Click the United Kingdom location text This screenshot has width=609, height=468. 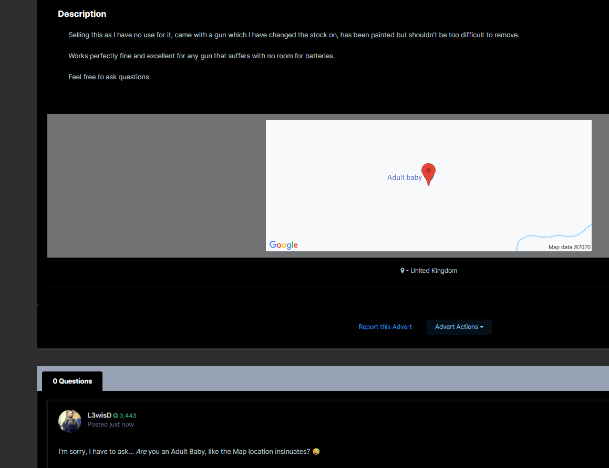coord(433,271)
